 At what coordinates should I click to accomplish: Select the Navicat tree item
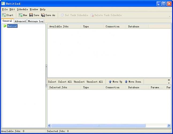tap(12, 26)
